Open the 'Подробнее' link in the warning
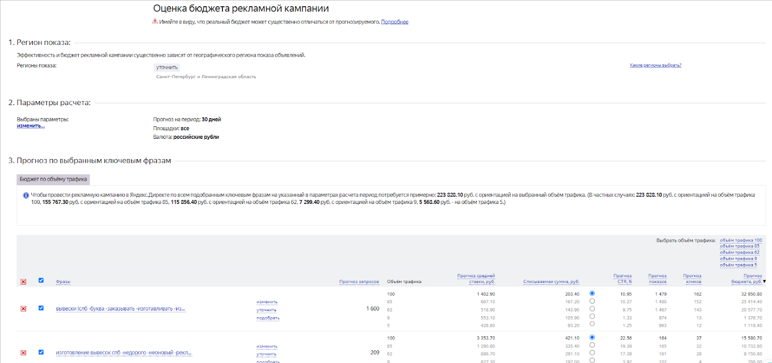The height and width of the screenshot is (363, 772). click(395, 22)
